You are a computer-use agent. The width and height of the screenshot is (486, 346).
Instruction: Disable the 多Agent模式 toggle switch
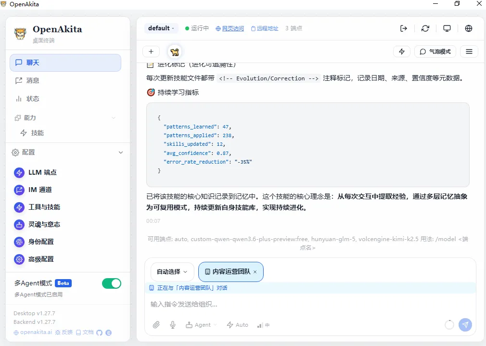[112, 283]
